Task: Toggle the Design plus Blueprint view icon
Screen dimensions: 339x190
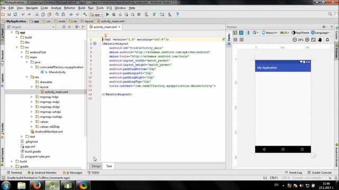Action: coord(248,33)
